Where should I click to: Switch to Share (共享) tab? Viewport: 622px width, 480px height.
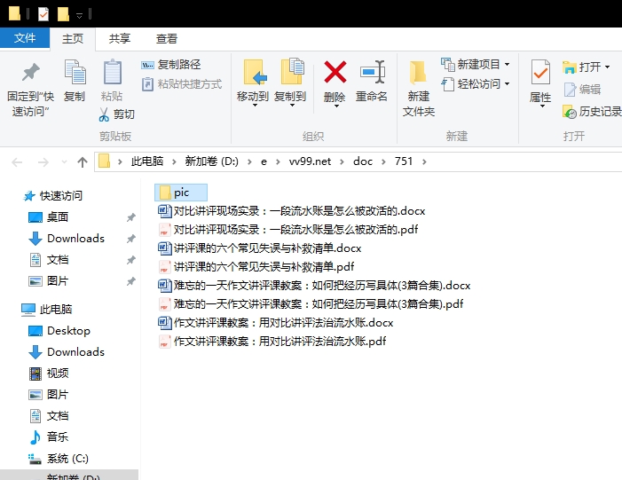tap(120, 39)
